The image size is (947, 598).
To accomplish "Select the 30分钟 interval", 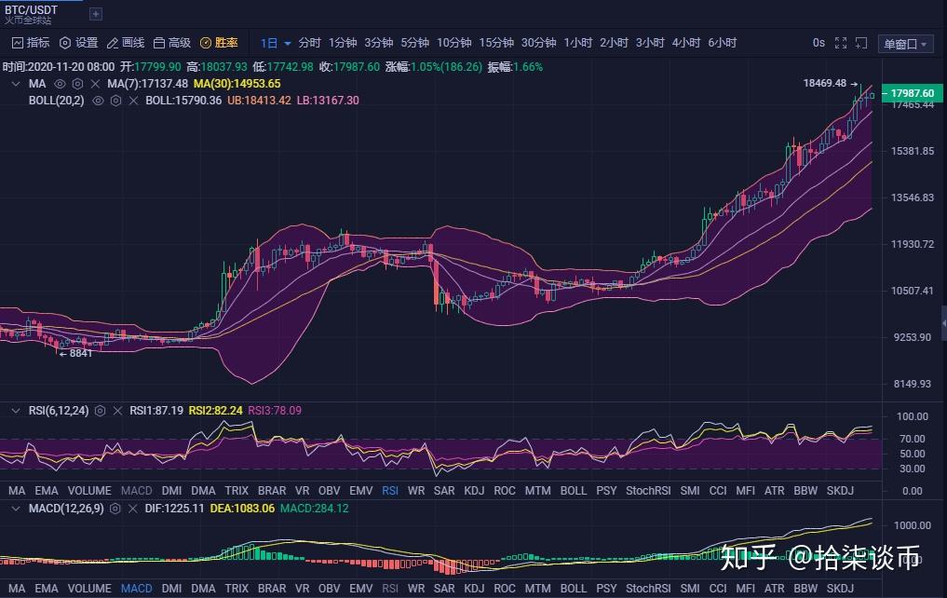I will click(539, 43).
